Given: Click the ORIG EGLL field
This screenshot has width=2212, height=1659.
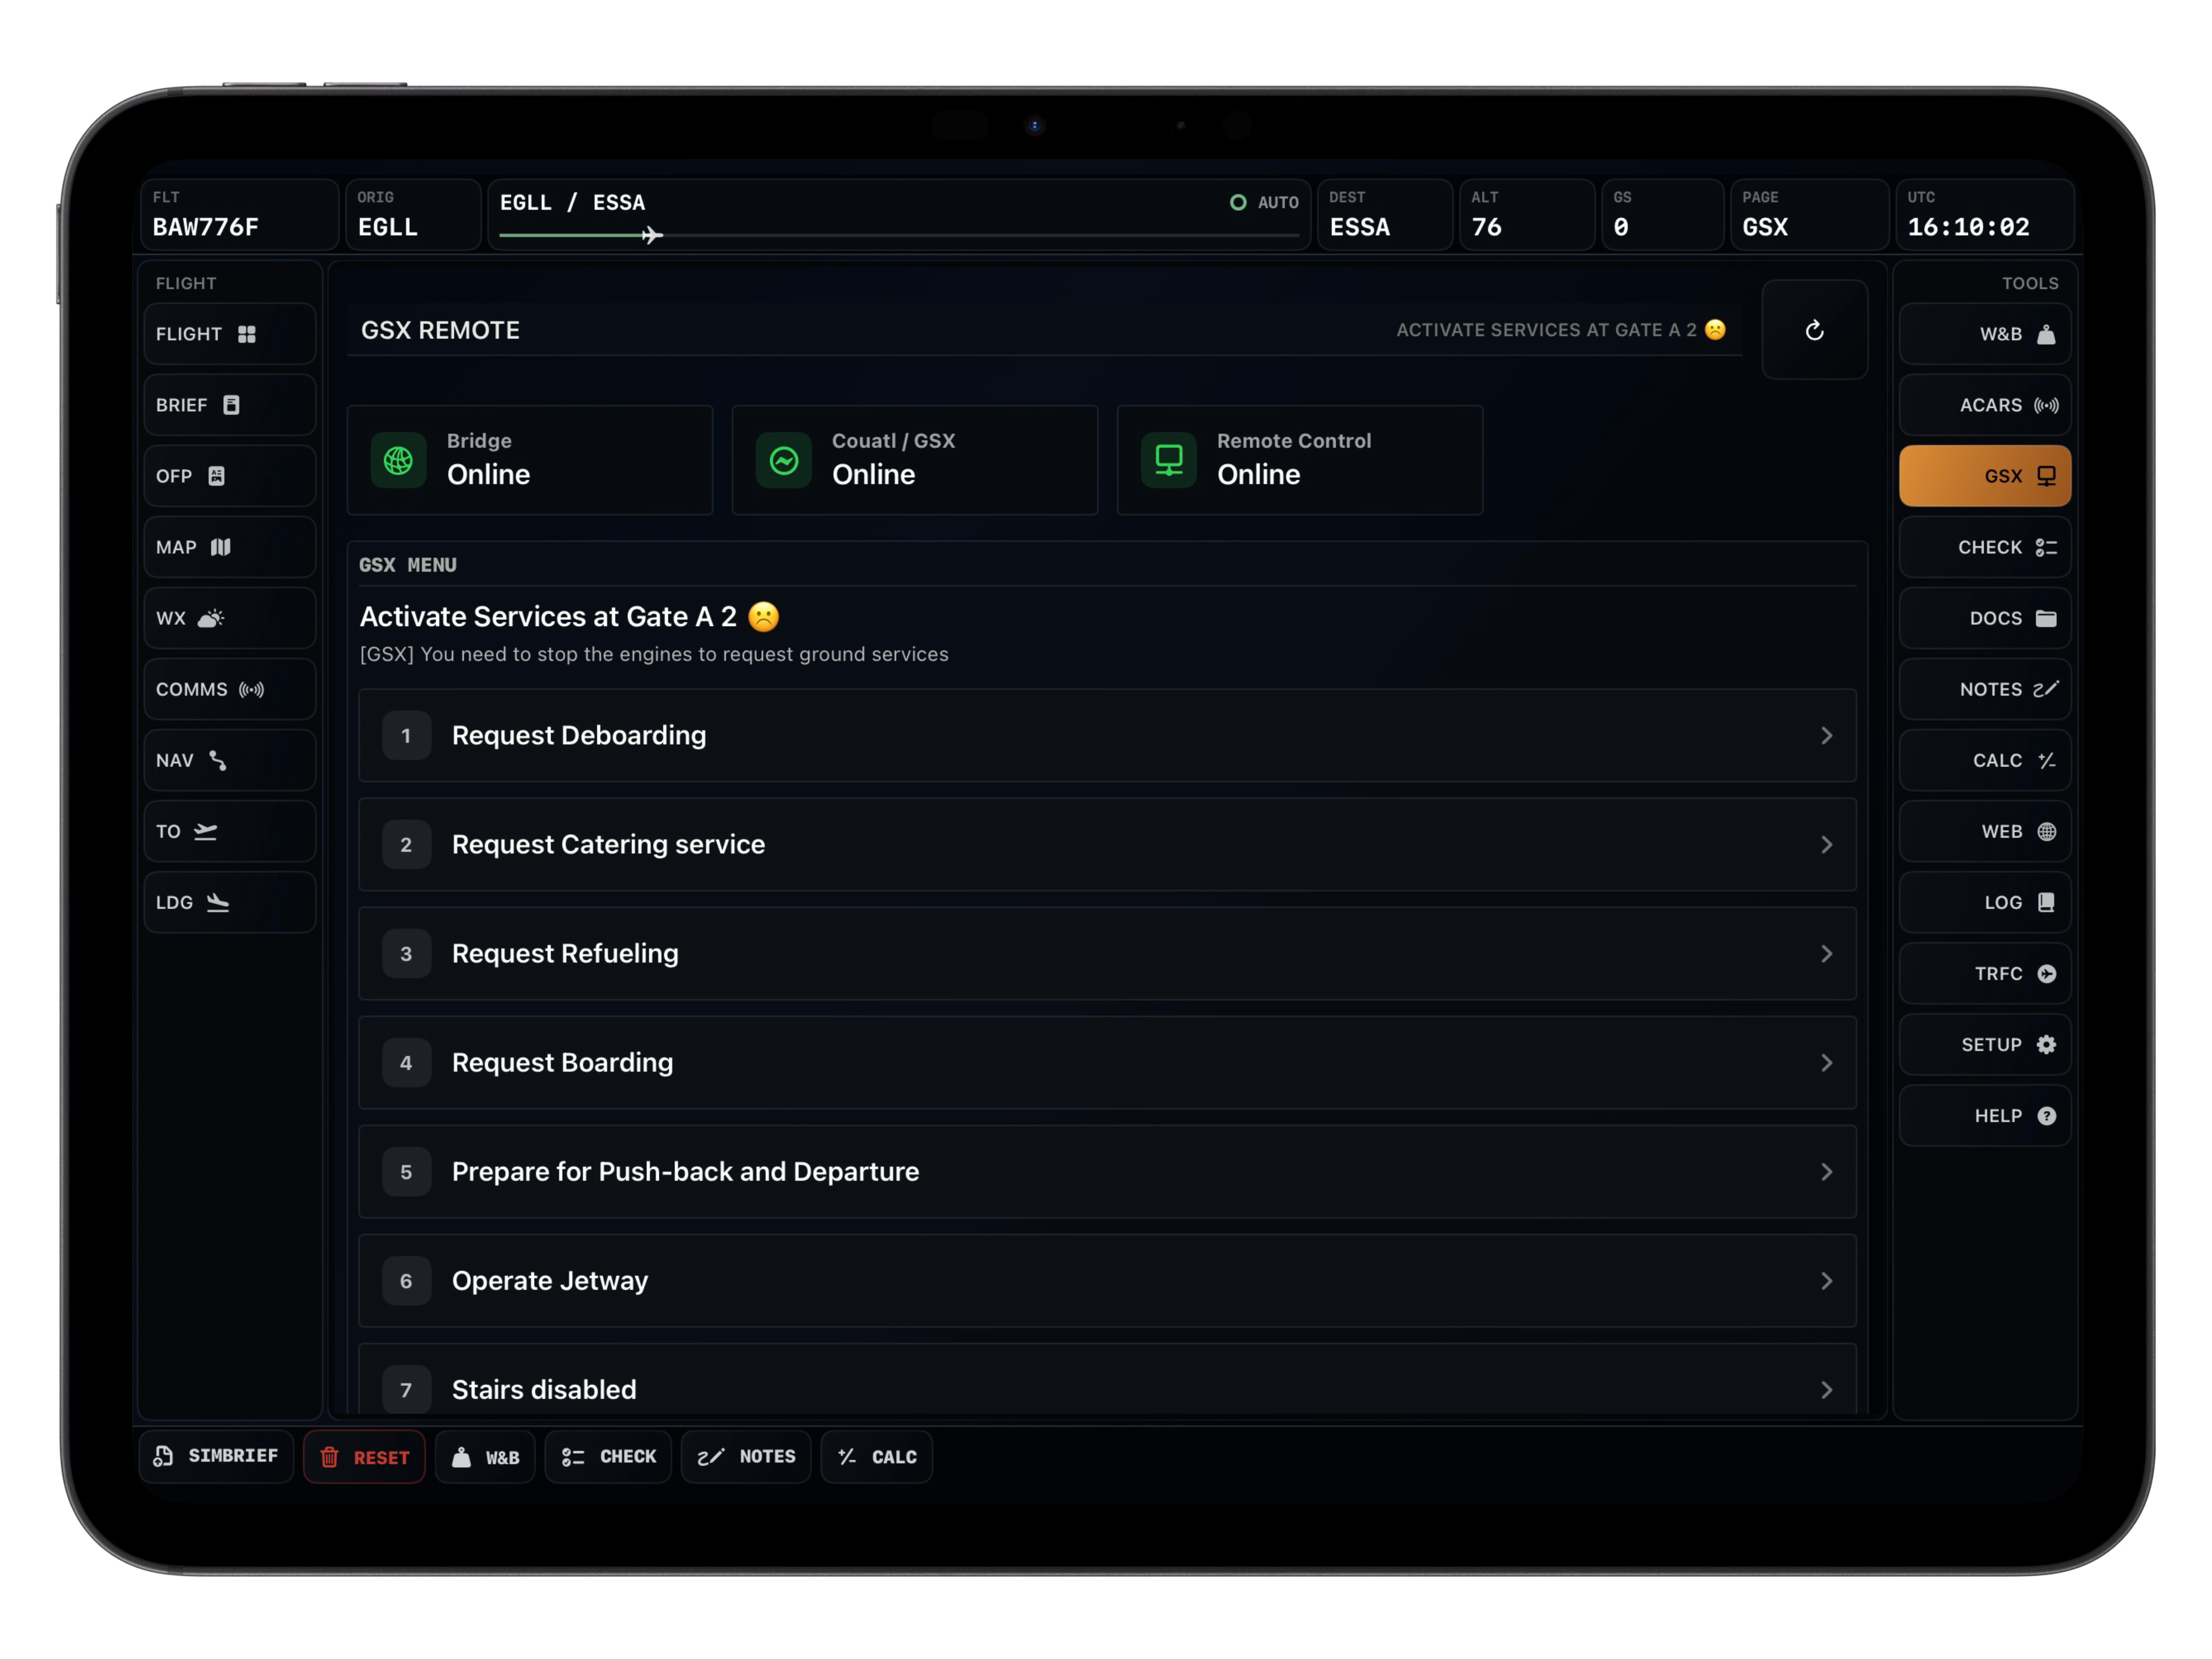Looking at the screenshot, I should click(x=413, y=215).
